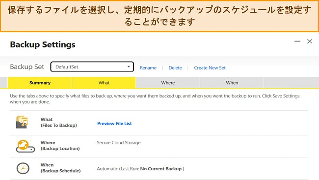Click the Backup Schedule clock icon
Viewport: 319px width, 180px height.
(x=23, y=168)
